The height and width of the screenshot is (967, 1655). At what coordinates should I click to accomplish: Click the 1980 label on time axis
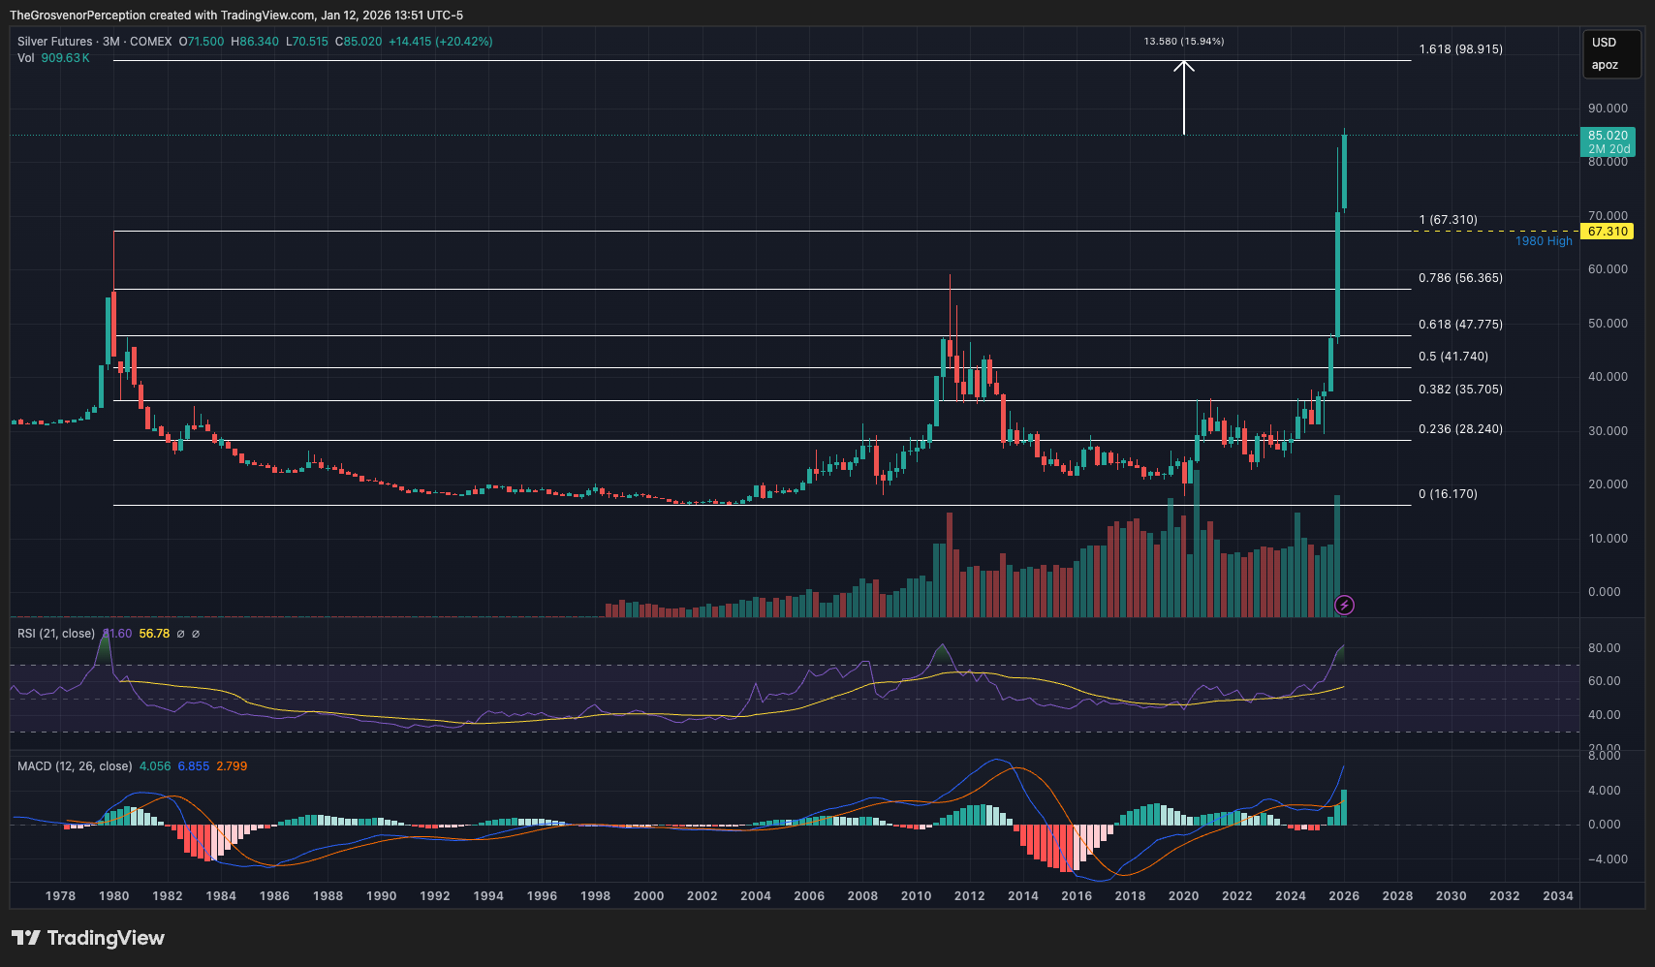pos(113,896)
